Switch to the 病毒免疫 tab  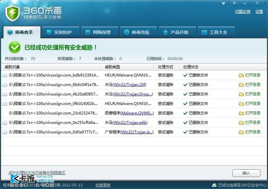[138, 32]
